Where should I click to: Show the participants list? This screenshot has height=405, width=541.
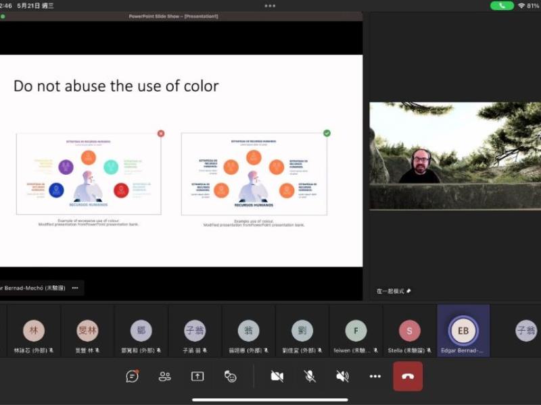pyautogui.click(x=165, y=377)
